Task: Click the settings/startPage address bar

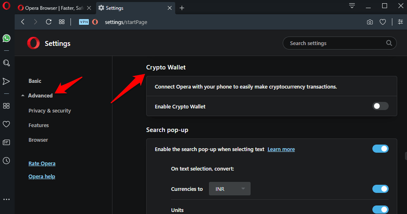Action: 126,22
